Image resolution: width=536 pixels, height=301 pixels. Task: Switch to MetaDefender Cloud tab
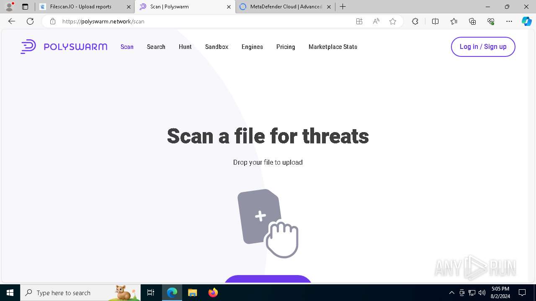coord(286,7)
